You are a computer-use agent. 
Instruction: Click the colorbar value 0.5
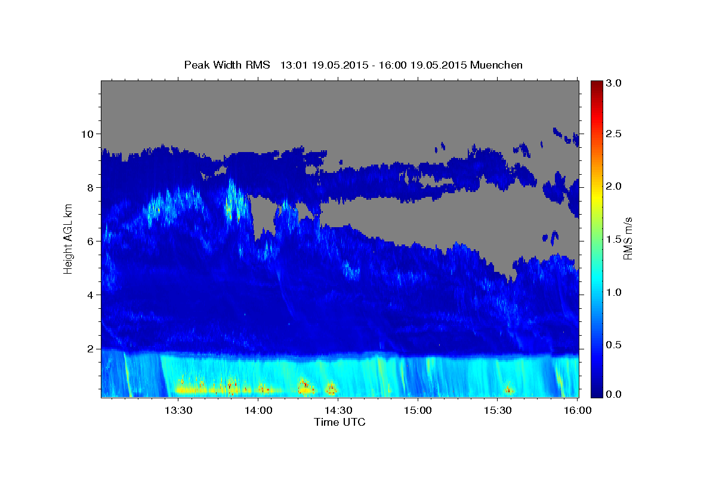(615, 345)
